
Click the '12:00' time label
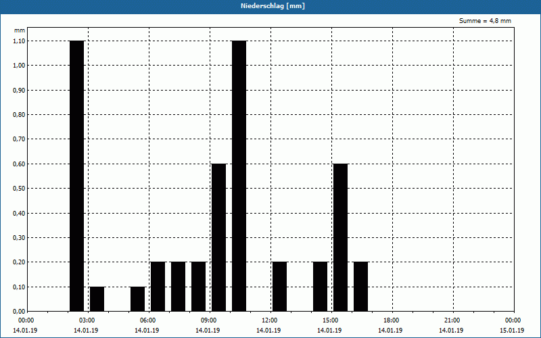[x=270, y=320]
